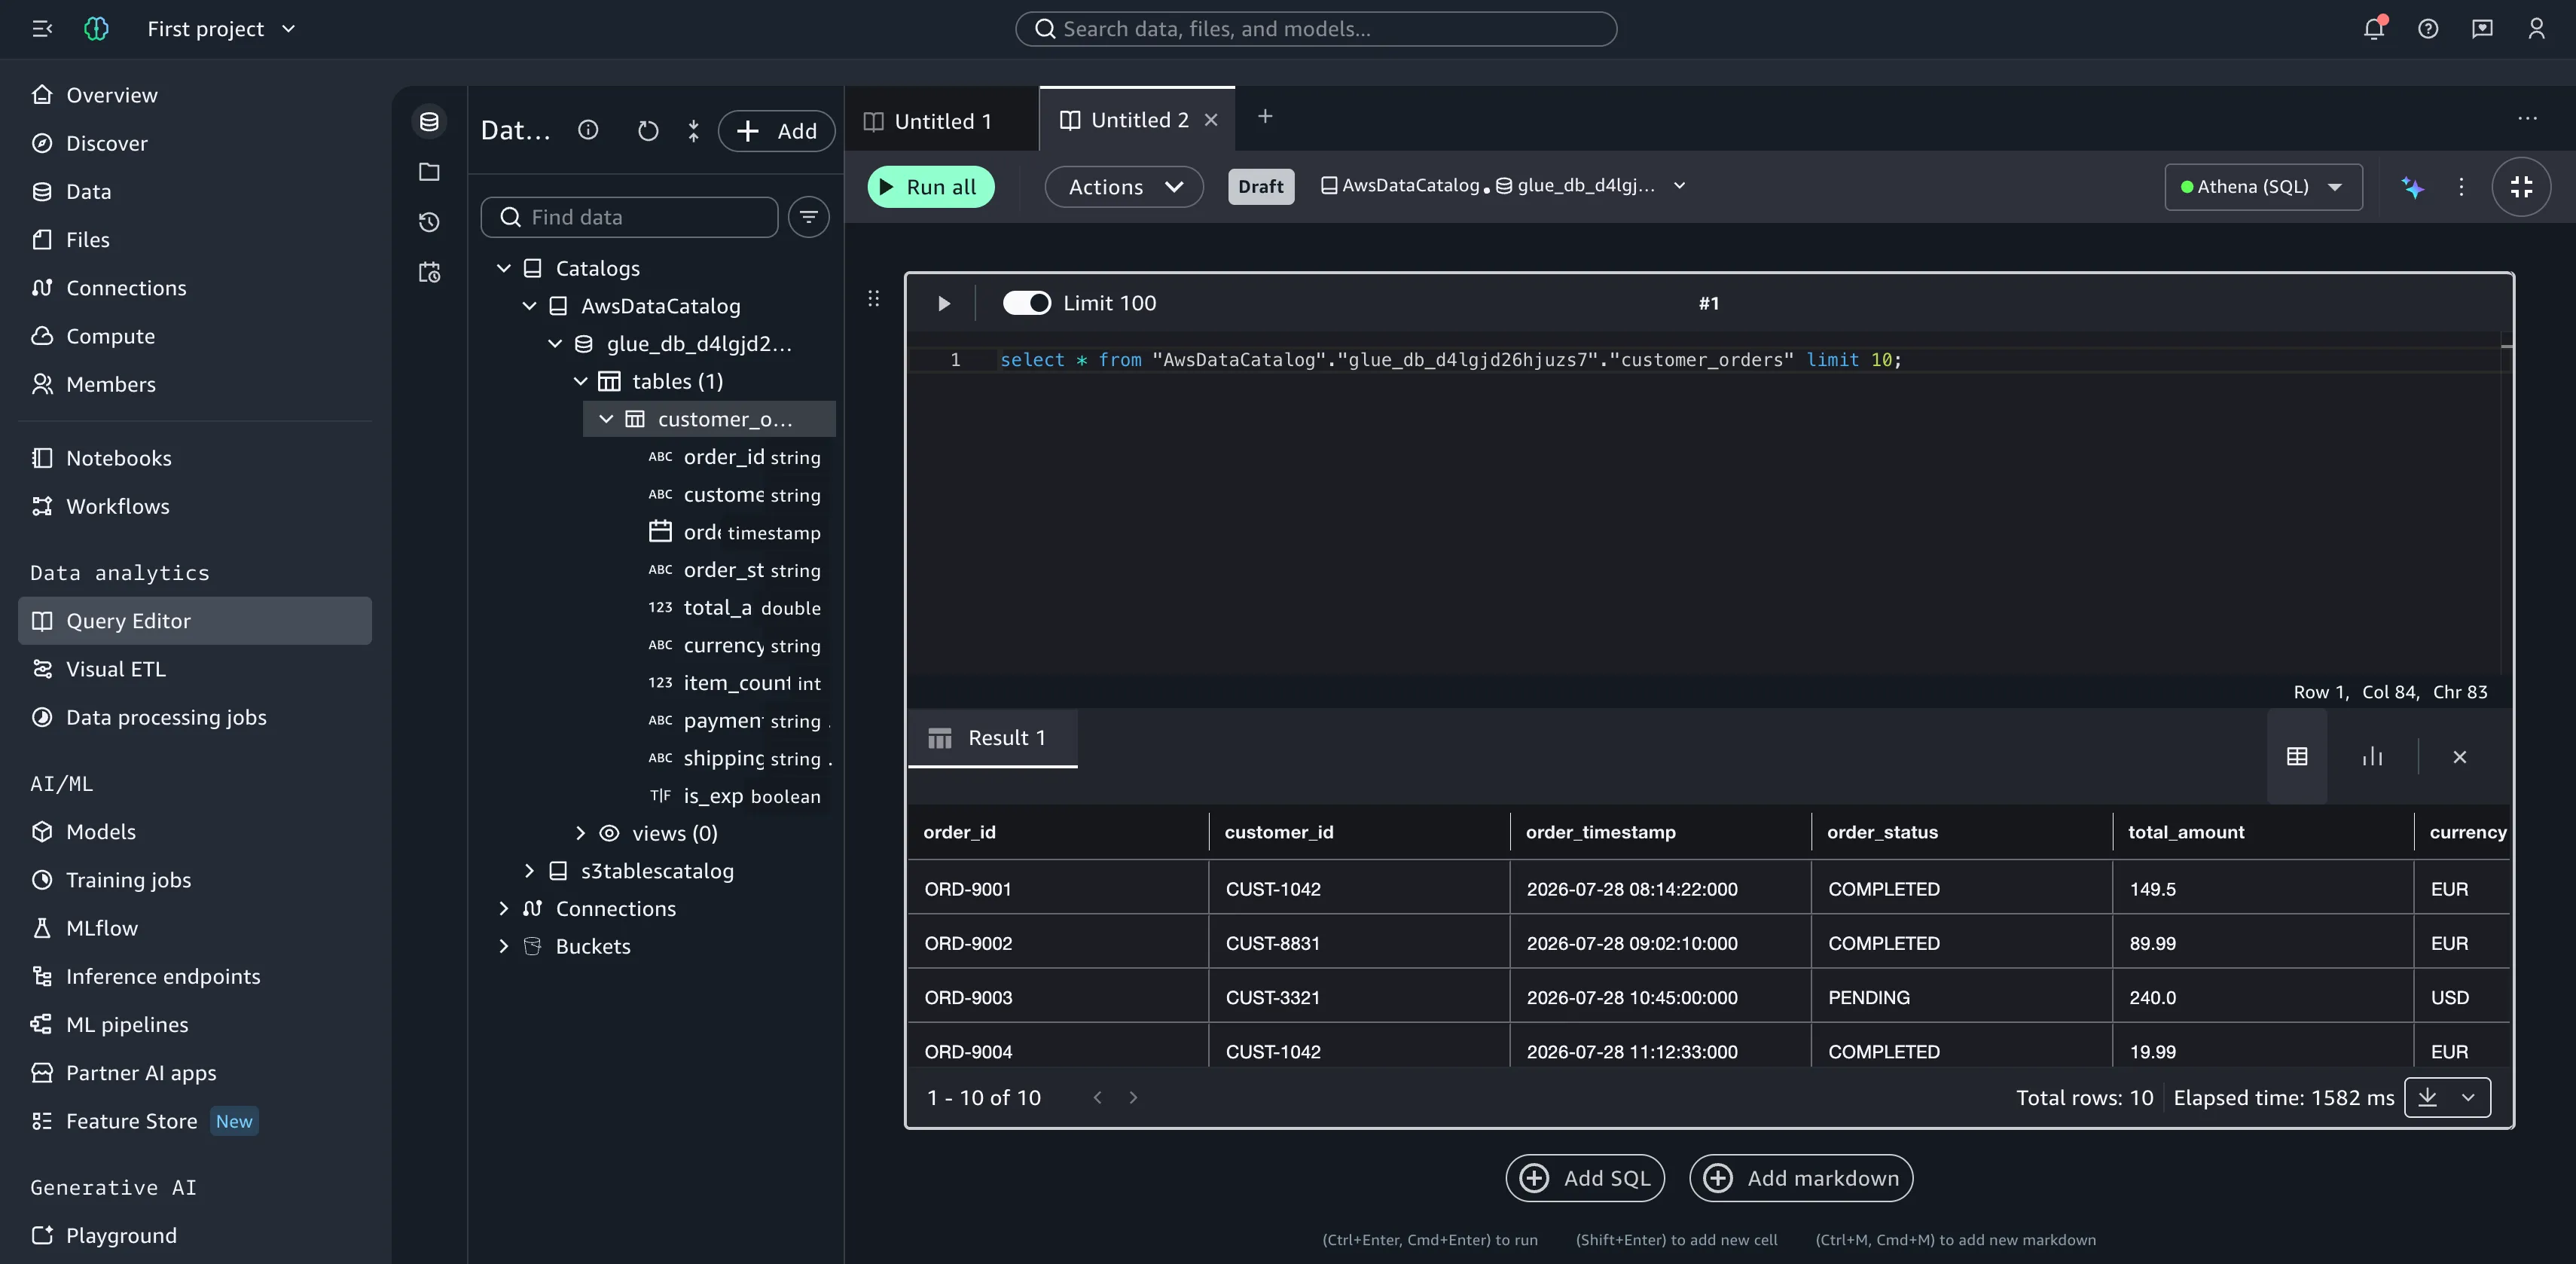
Task: Exit full screen editor mode
Action: point(2521,187)
